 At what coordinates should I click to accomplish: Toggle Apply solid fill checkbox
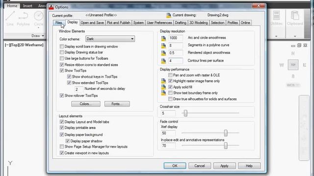coord(170,87)
